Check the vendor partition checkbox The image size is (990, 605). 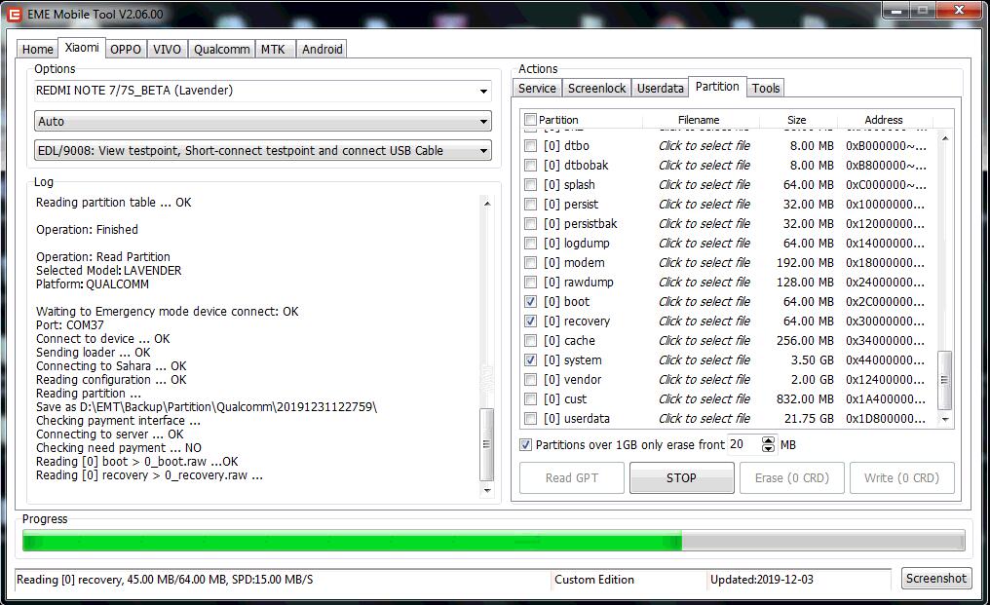(x=531, y=380)
